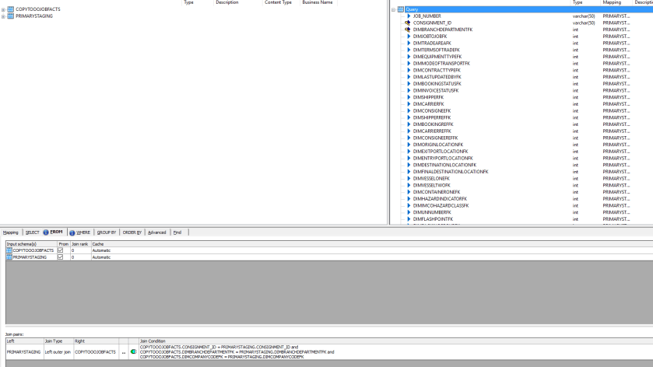Select the DIMVESSELONEFK output column

(431, 178)
